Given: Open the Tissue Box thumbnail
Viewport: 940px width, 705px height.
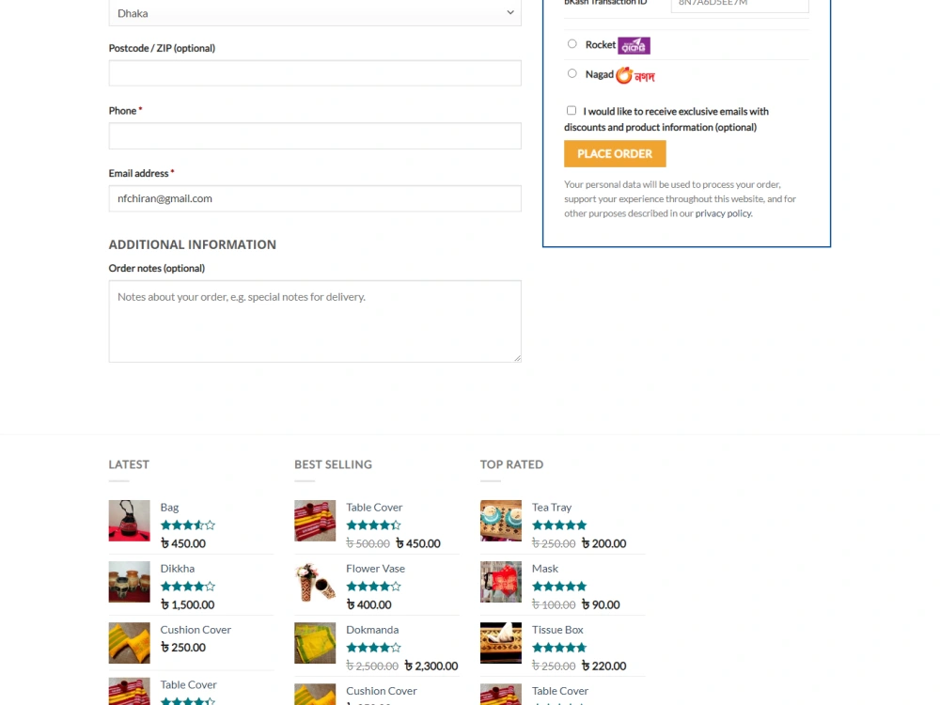Looking at the screenshot, I should click(501, 643).
